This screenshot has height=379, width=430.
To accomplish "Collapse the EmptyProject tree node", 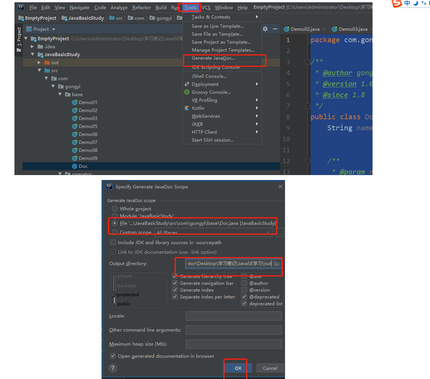I will (26, 39).
